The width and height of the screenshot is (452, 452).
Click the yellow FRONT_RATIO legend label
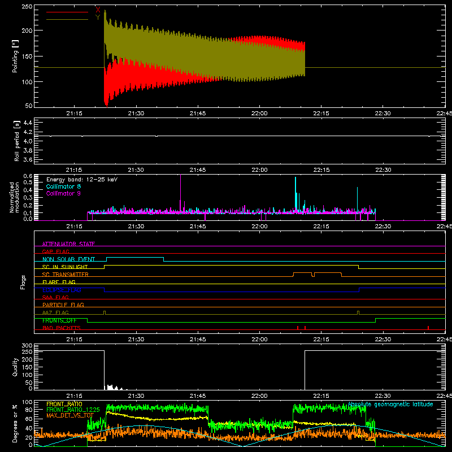click(64, 404)
